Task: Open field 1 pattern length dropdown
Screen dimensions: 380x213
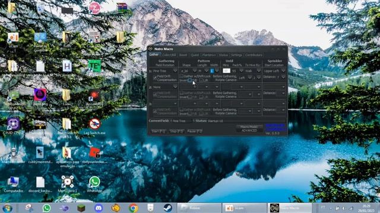Action: 203,71
